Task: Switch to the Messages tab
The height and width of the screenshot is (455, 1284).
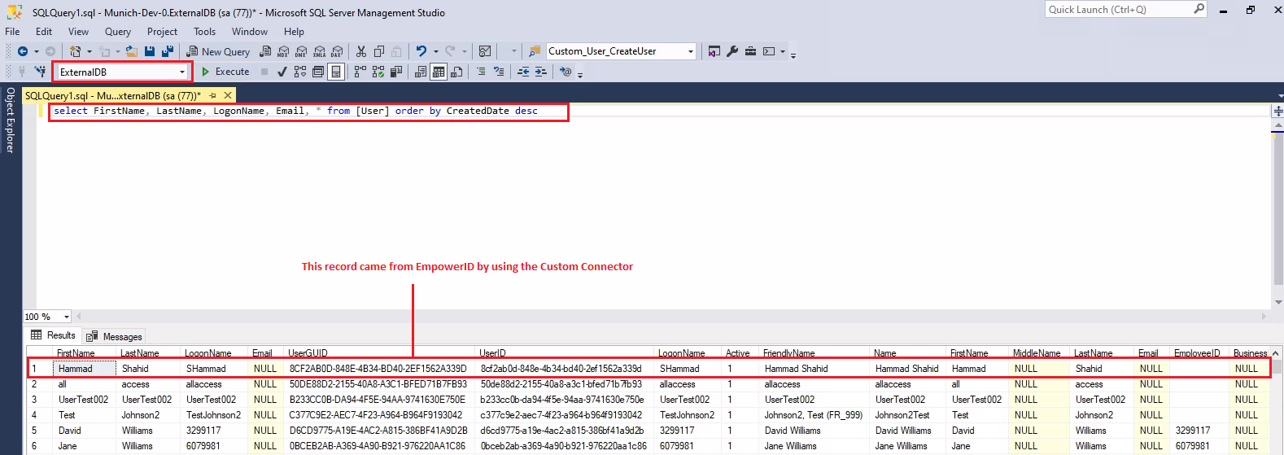Action: tap(114, 336)
